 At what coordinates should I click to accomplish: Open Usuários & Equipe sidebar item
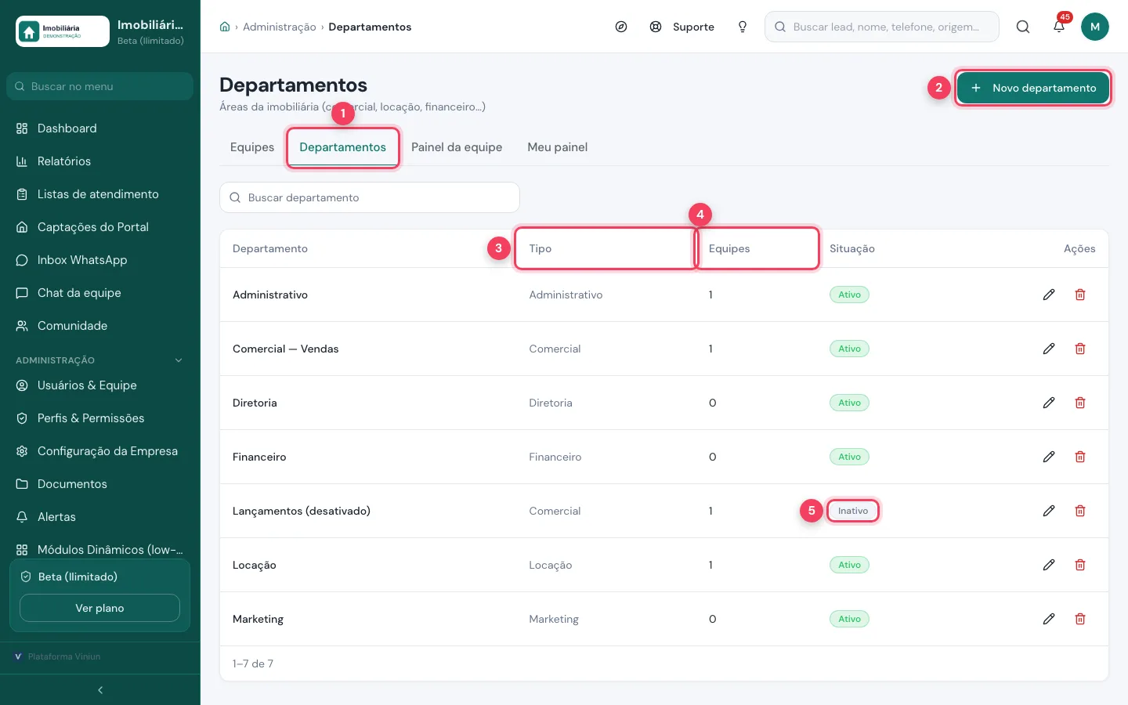point(100,385)
